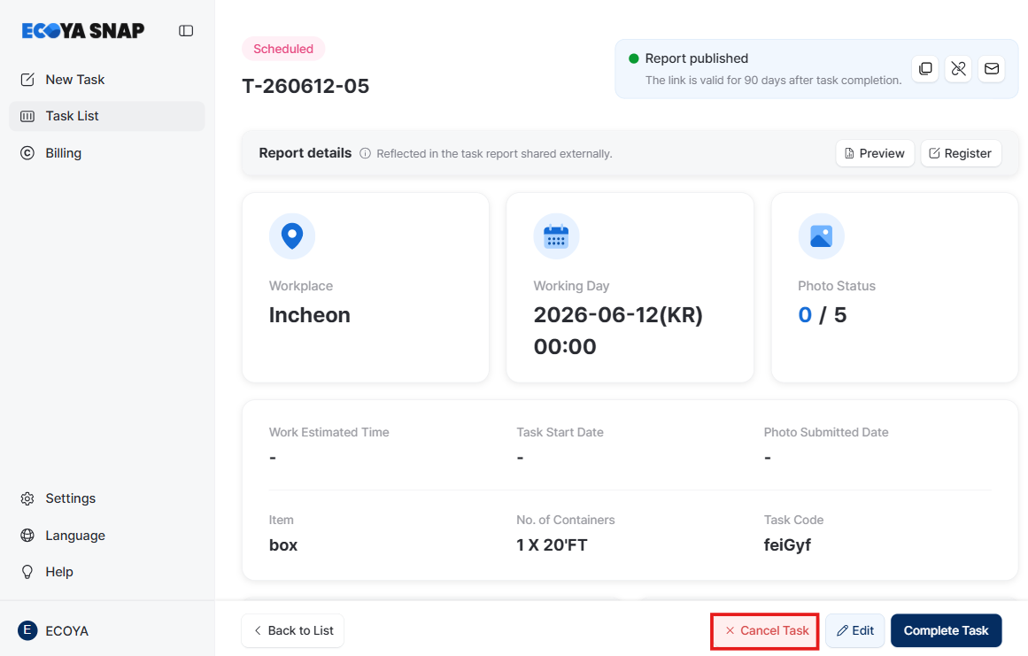Change the Language setting
The width and height of the screenshot is (1028, 656).
coord(107,536)
